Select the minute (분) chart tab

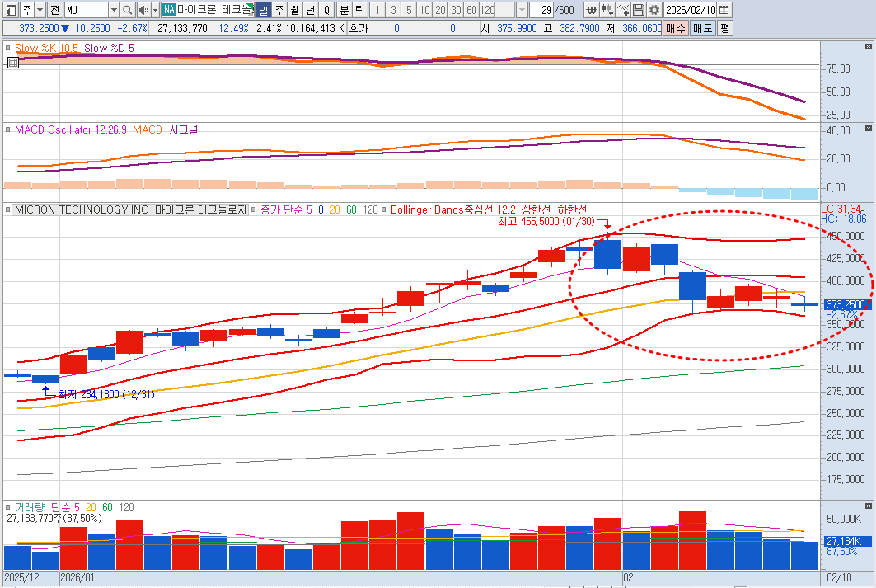344,10
